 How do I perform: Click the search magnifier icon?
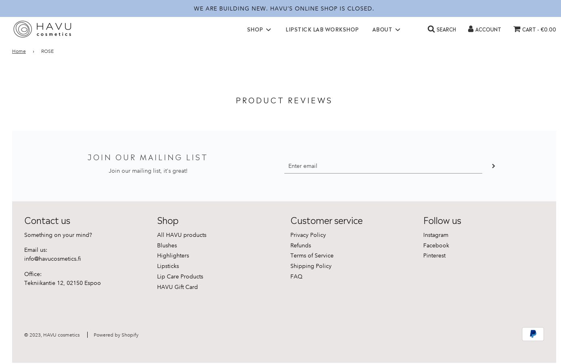tap(431, 29)
